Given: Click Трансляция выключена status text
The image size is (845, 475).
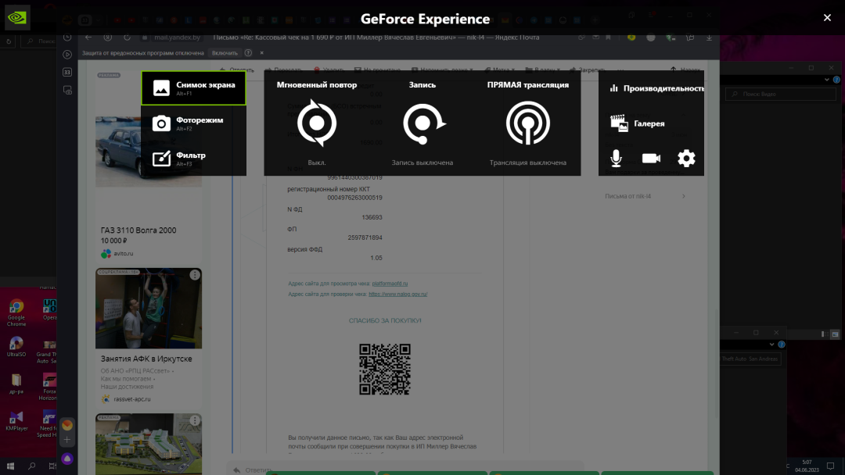Looking at the screenshot, I should [527, 162].
